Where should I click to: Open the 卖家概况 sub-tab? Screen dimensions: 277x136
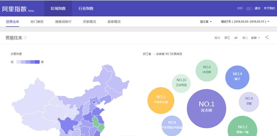[x=114, y=22]
